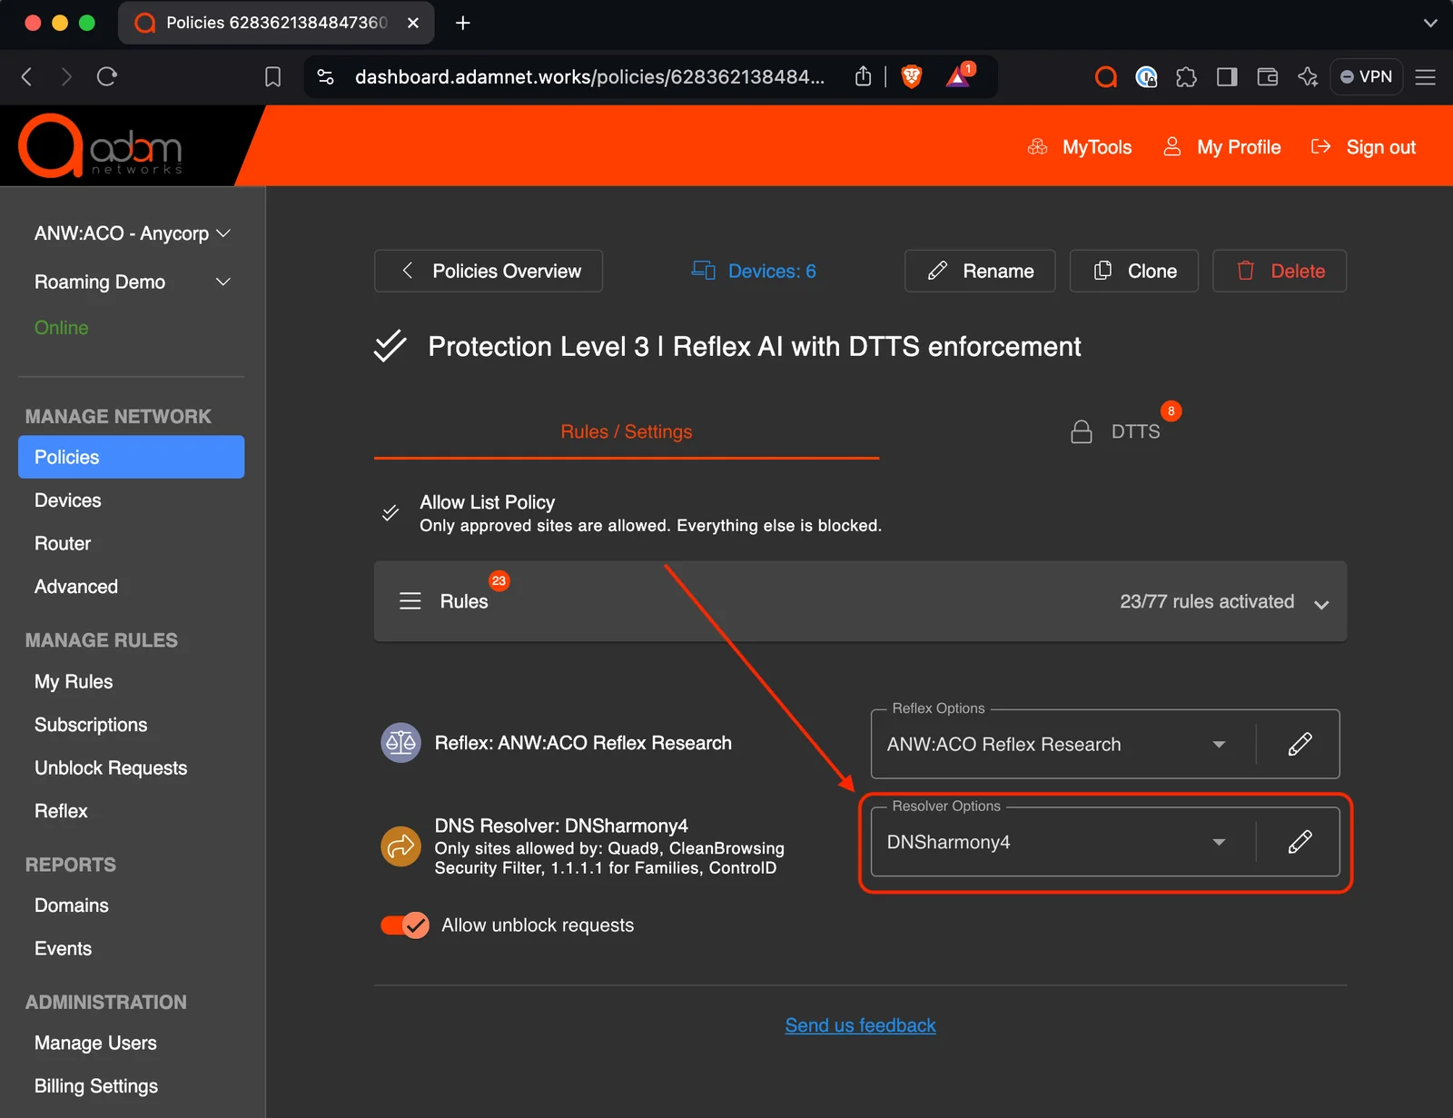Open the extensions puzzle icon
Image resolution: width=1453 pixels, height=1118 pixels.
(x=1186, y=77)
